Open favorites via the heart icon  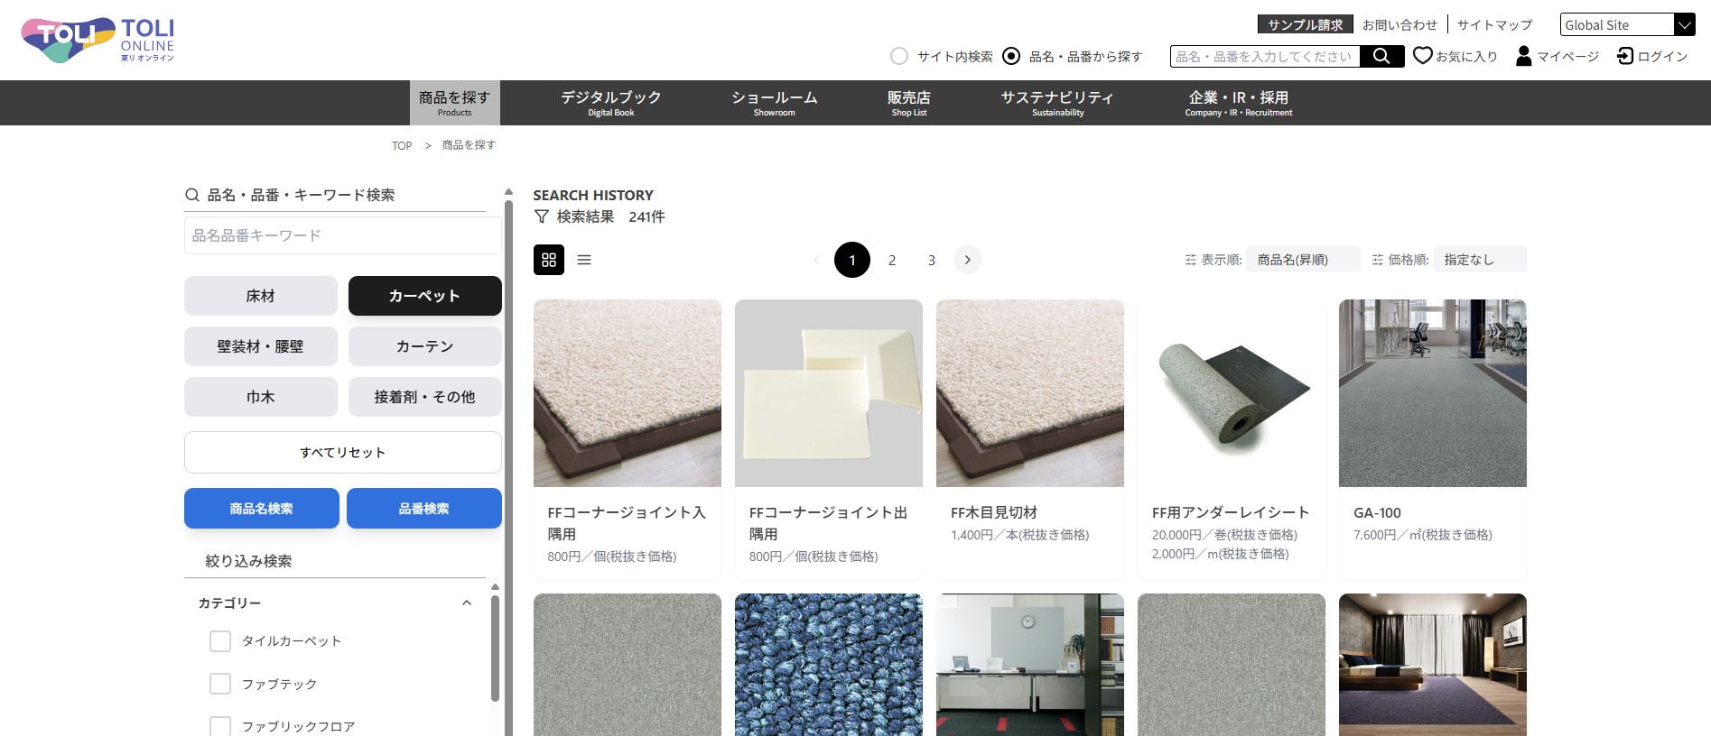tap(1423, 56)
